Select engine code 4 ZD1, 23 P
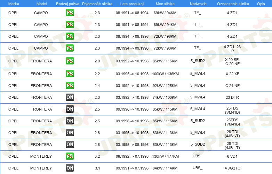Viewport: 272px width, 174px height. (232, 49)
